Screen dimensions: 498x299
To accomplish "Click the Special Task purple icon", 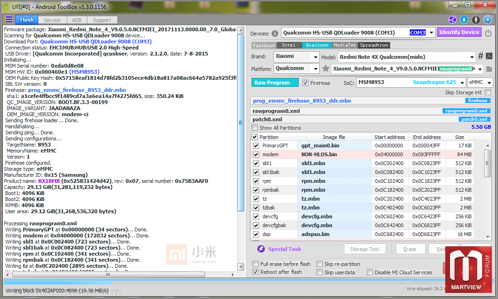I will pyautogui.click(x=261, y=249).
